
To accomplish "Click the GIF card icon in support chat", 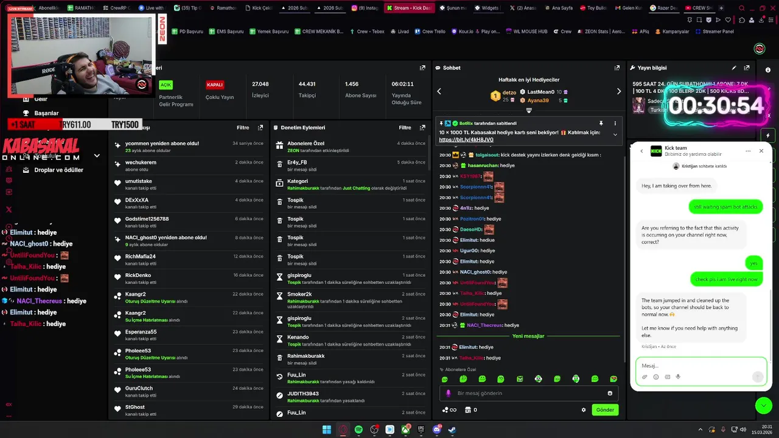I will [x=667, y=377].
